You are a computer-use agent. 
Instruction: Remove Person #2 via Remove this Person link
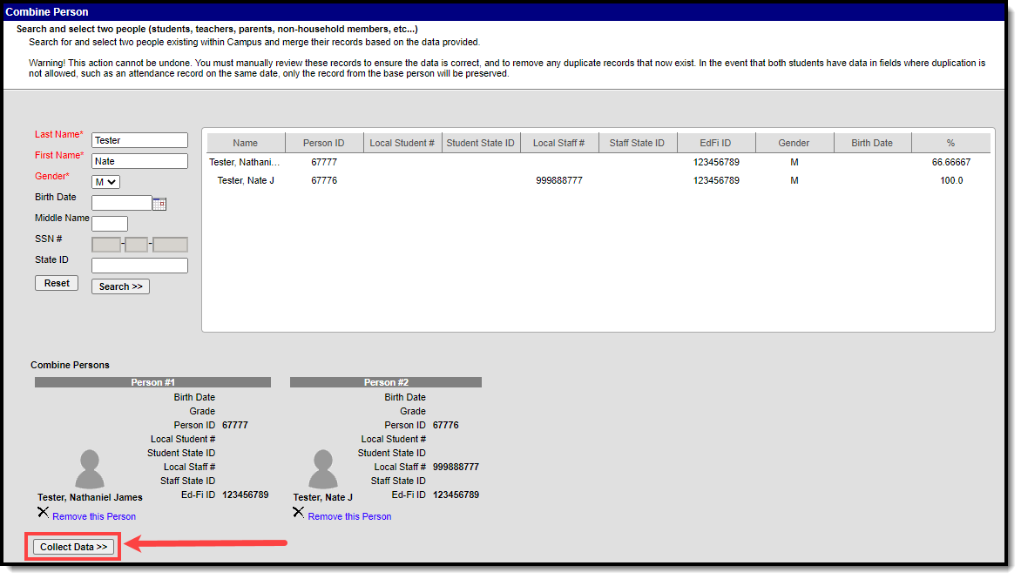pos(349,516)
